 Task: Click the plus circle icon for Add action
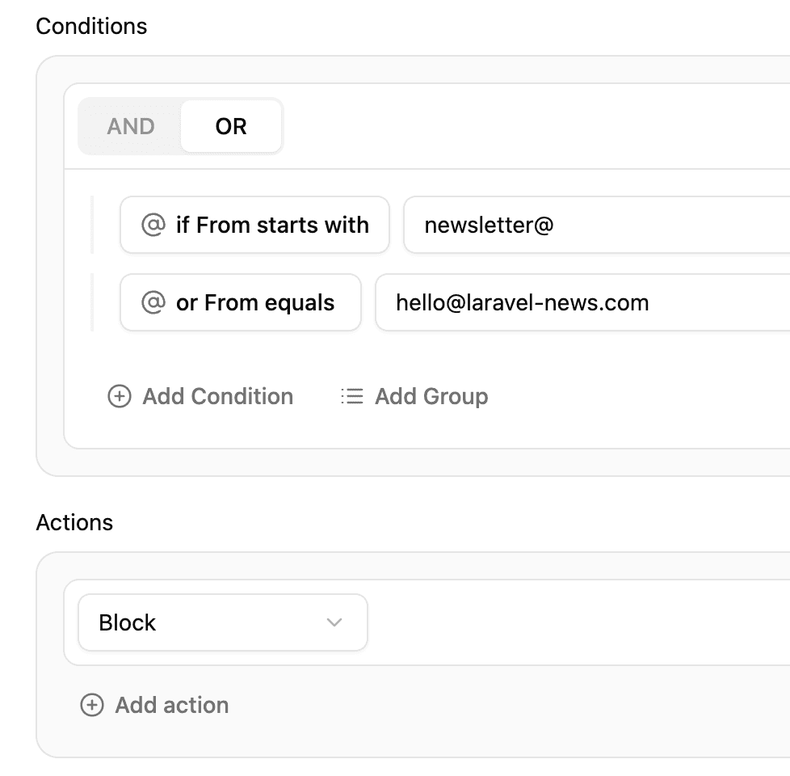[92, 705]
